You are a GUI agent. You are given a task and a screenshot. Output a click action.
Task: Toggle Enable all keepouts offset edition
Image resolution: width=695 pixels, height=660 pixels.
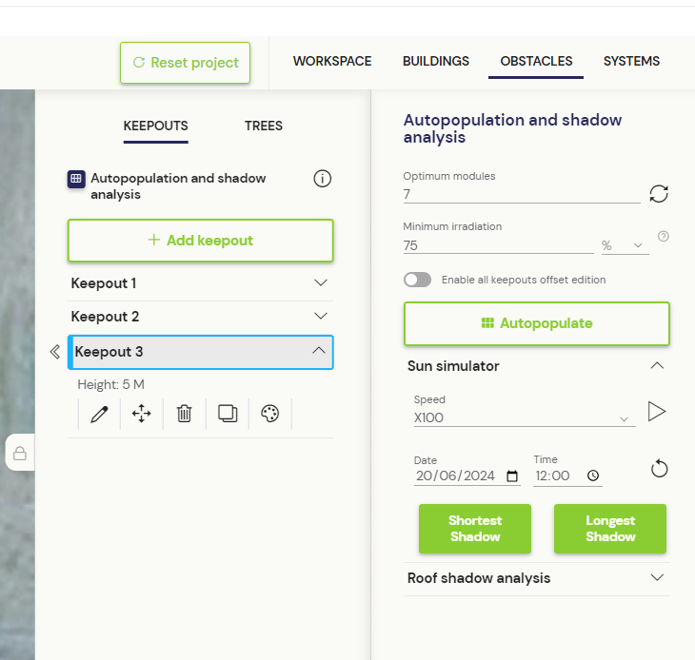418,280
